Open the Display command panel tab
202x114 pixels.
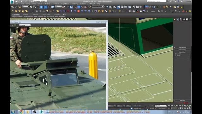187,19
